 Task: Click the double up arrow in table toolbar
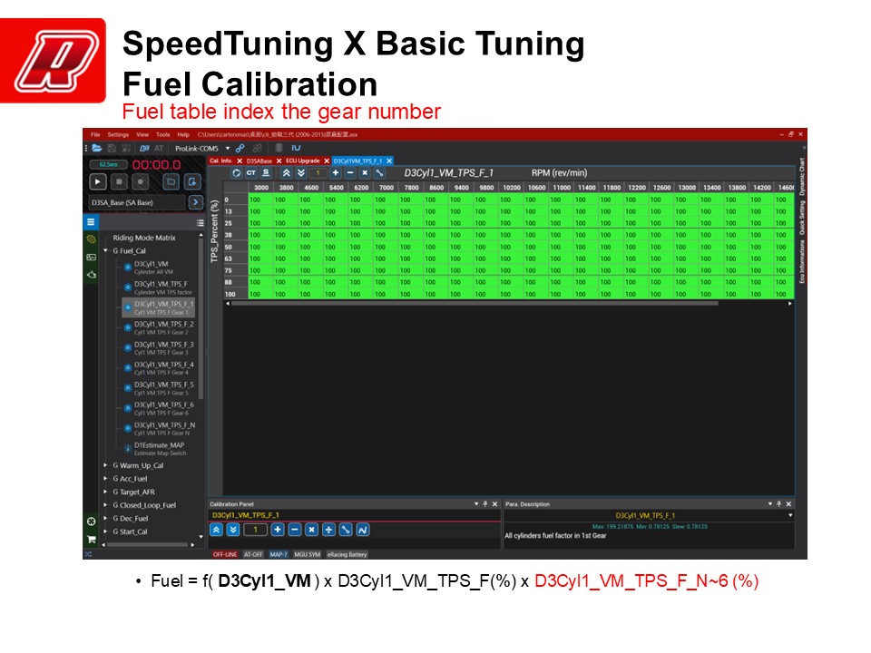[287, 172]
